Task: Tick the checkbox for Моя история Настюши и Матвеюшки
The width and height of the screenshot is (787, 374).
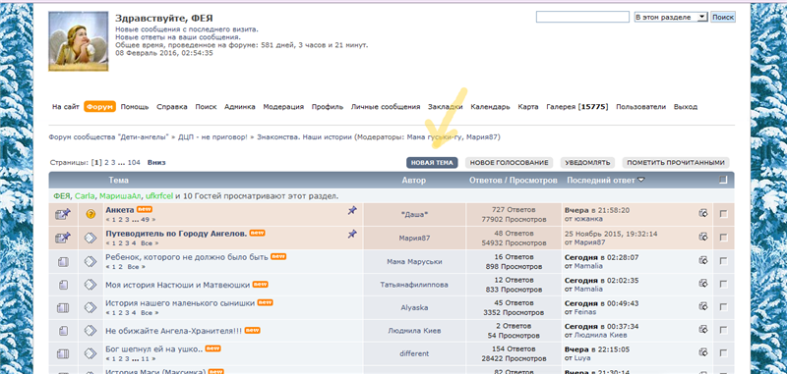Action: coord(723,284)
